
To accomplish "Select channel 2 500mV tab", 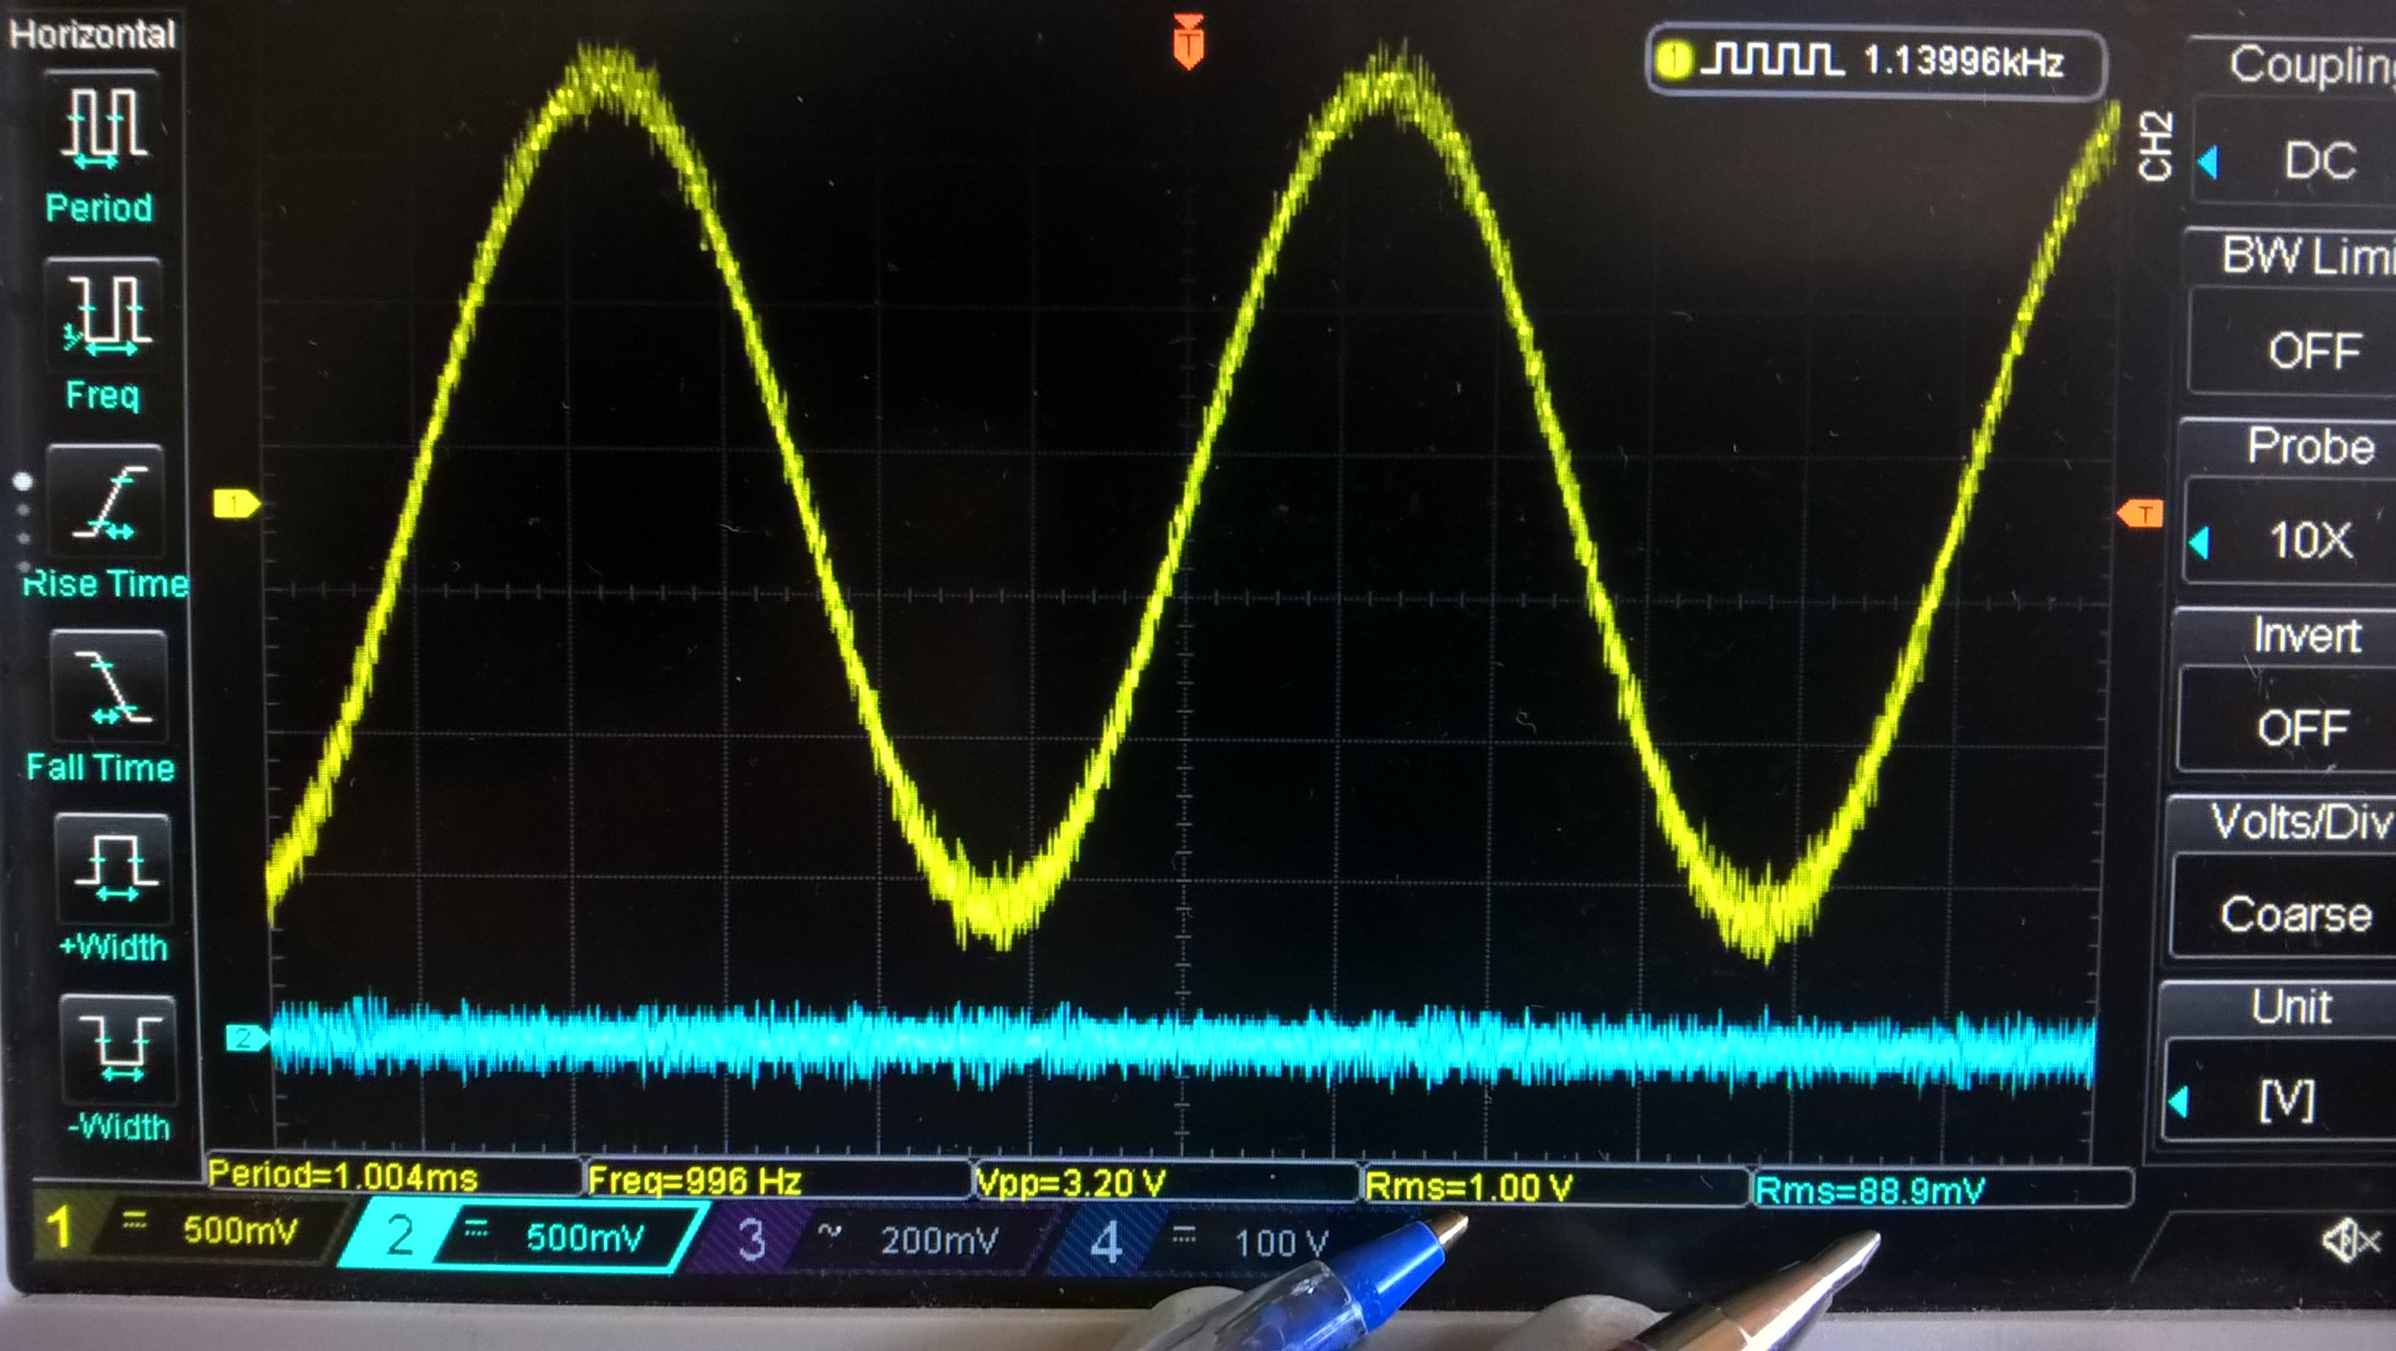I will coord(521,1236).
